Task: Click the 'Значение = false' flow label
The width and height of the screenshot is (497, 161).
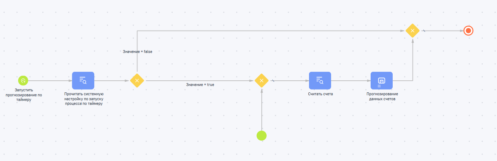Action: 137,52
